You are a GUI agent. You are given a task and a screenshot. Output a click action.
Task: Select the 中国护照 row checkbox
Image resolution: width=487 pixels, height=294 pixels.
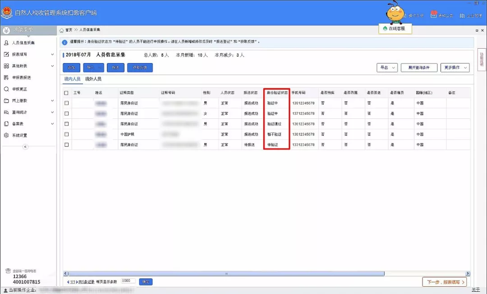pos(67,134)
